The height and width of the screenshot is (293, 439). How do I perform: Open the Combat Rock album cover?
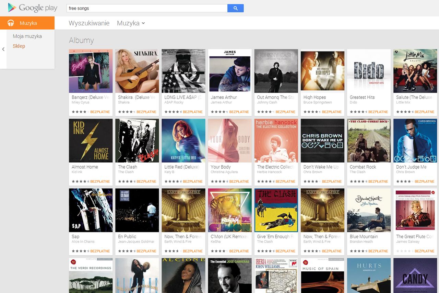[369, 140]
